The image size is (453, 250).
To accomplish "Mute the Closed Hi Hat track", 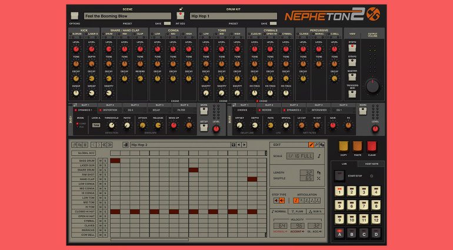I will tap(100, 212).
